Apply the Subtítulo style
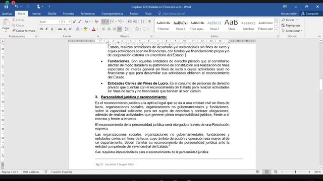The height and width of the screenshot is (181, 323). tap(248, 25)
